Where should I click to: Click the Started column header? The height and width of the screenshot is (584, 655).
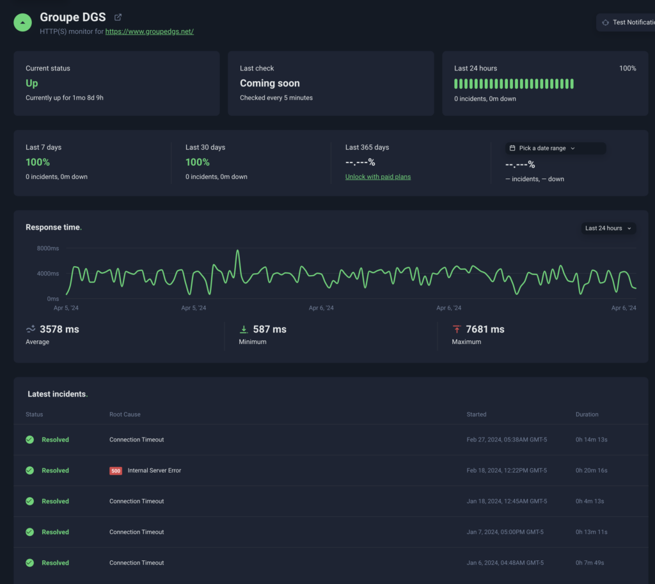tap(477, 414)
